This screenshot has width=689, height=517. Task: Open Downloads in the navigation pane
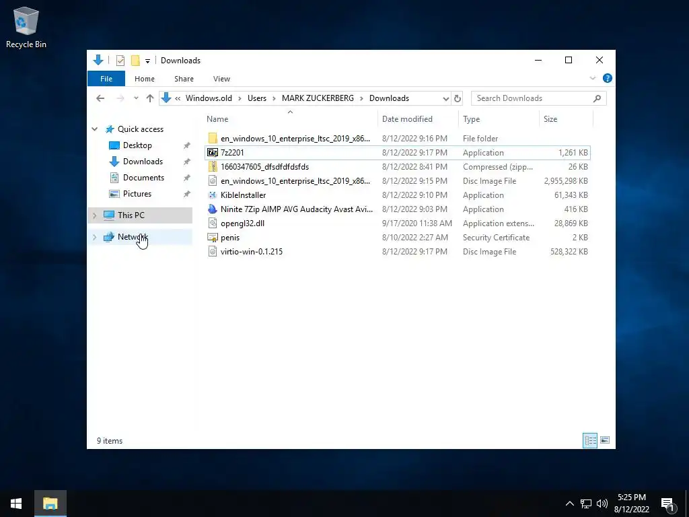tap(143, 162)
